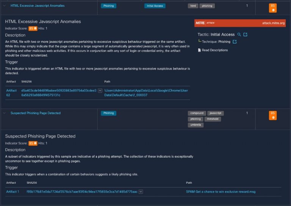The image size is (291, 206).
Task: Click the MITRE ATT&CK logo banner
Action: pyautogui.click(x=205, y=23)
